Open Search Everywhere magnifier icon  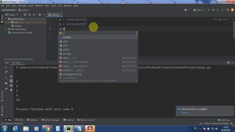228,10
